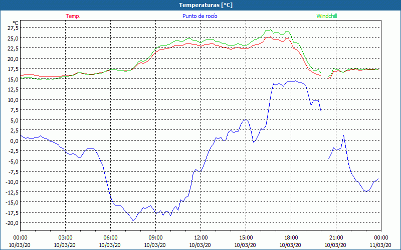Click the 21:00 time axis label
The width and height of the screenshot is (401, 250).
336,238
